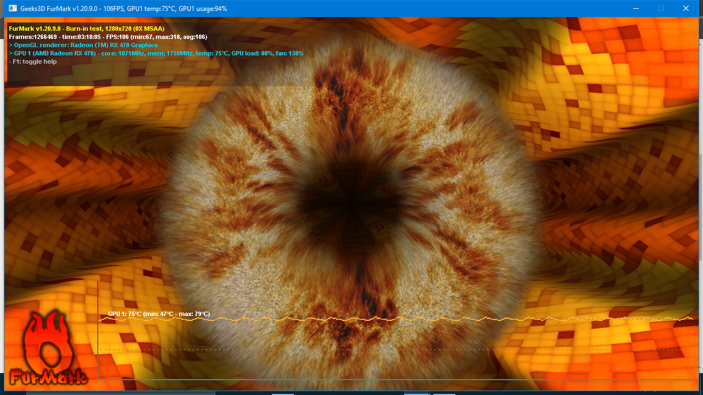Click the 'FurMark v1.20.9.0 - Burn-in test' text line

click(x=87, y=29)
